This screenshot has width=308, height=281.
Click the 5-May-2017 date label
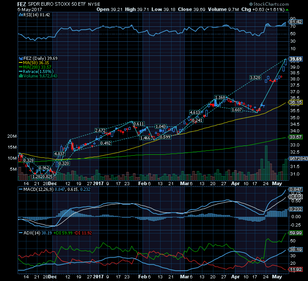tap(29, 9)
